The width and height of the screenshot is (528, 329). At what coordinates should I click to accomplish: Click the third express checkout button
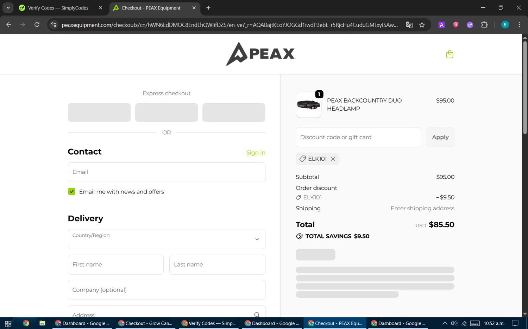(234, 112)
